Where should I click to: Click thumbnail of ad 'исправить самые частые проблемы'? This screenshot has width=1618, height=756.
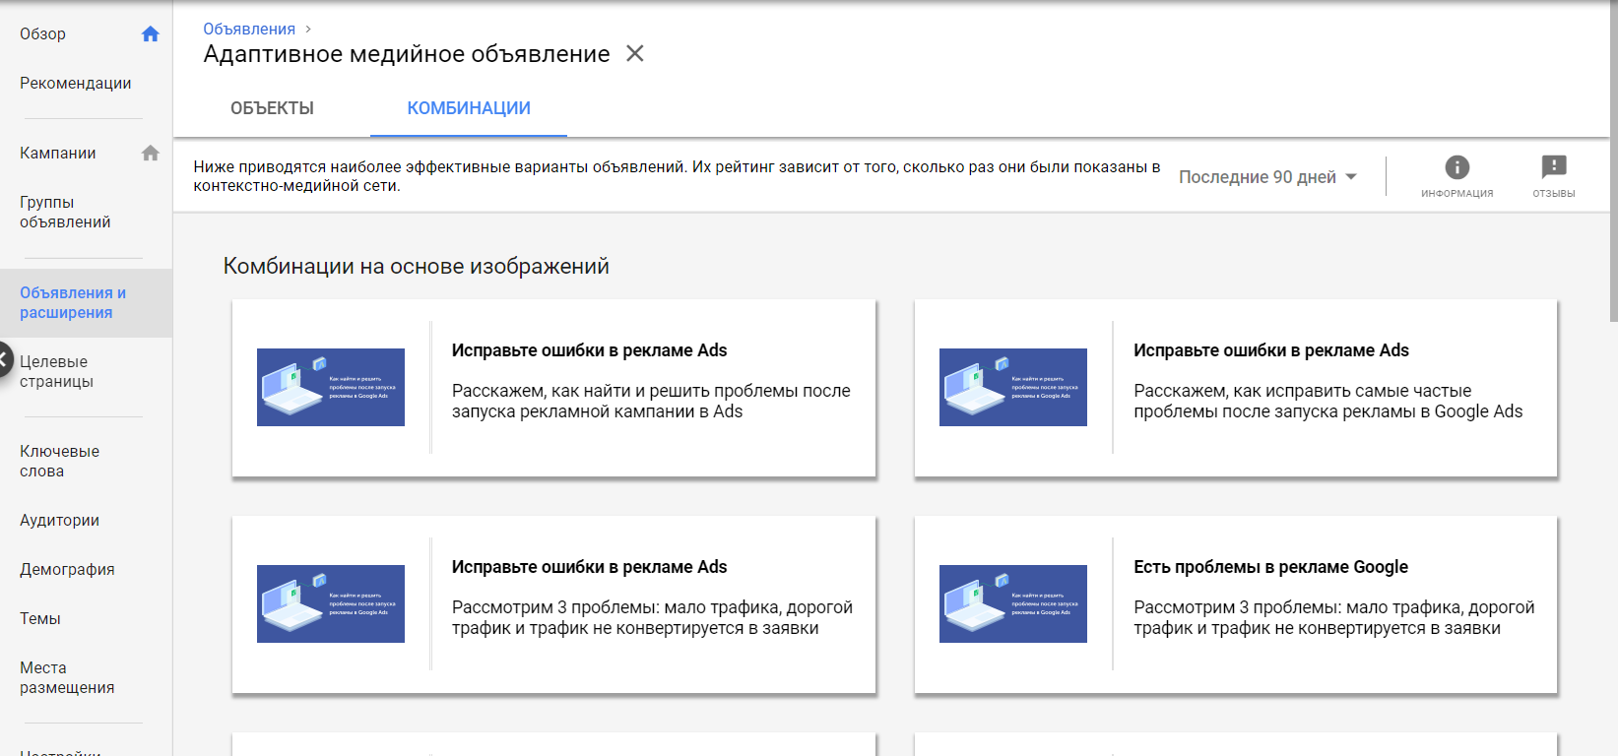(x=1013, y=387)
